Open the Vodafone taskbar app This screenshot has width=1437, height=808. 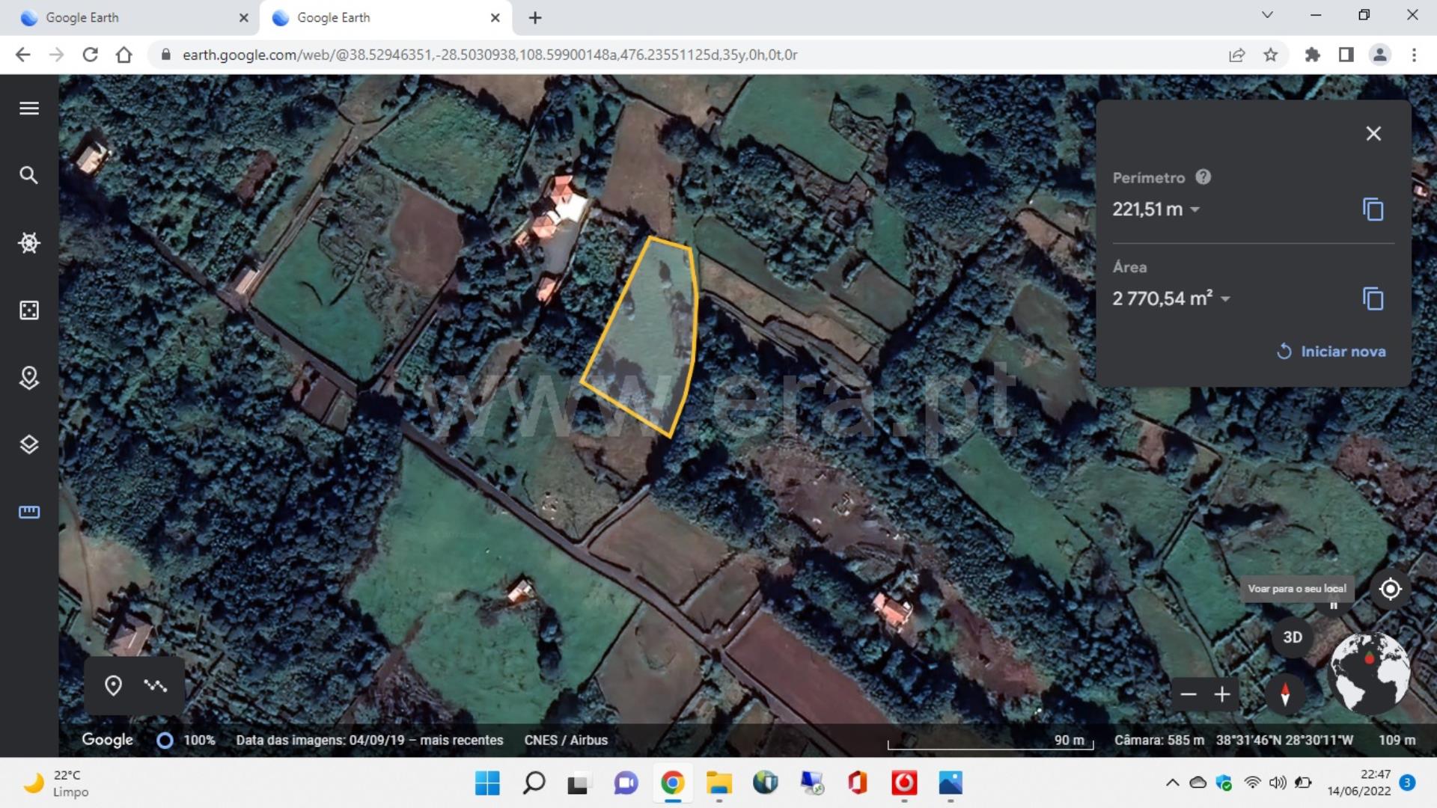click(x=904, y=783)
